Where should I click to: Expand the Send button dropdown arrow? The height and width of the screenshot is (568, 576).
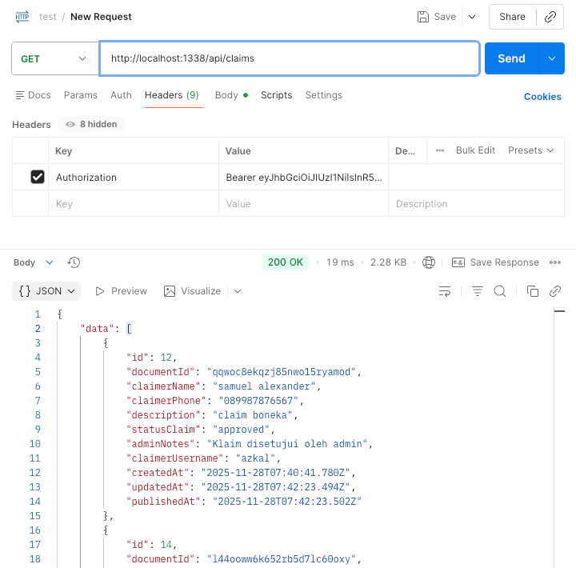[551, 58]
